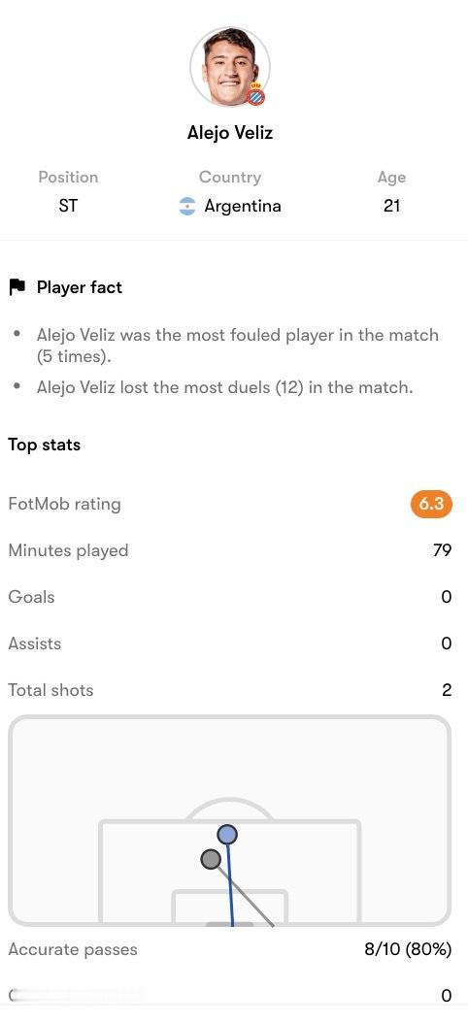
Task: Click the most fouled player fact
Action: point(238,346)
